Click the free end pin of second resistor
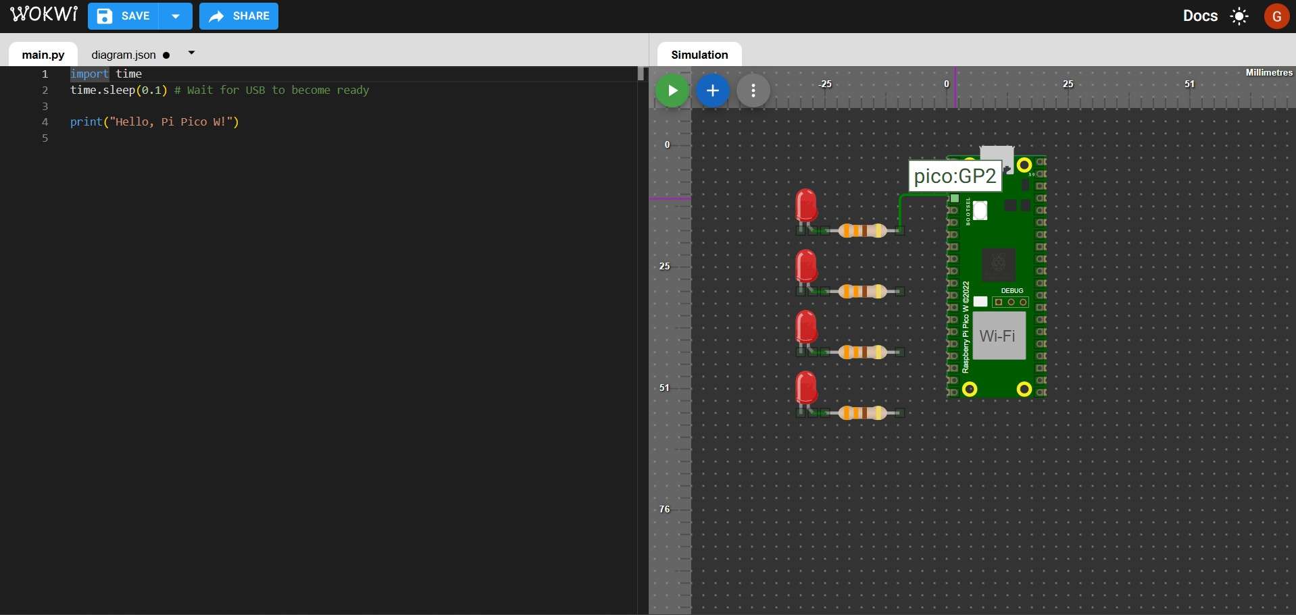The width and height of the screenshot is (1296, 615). coord(900,292)
